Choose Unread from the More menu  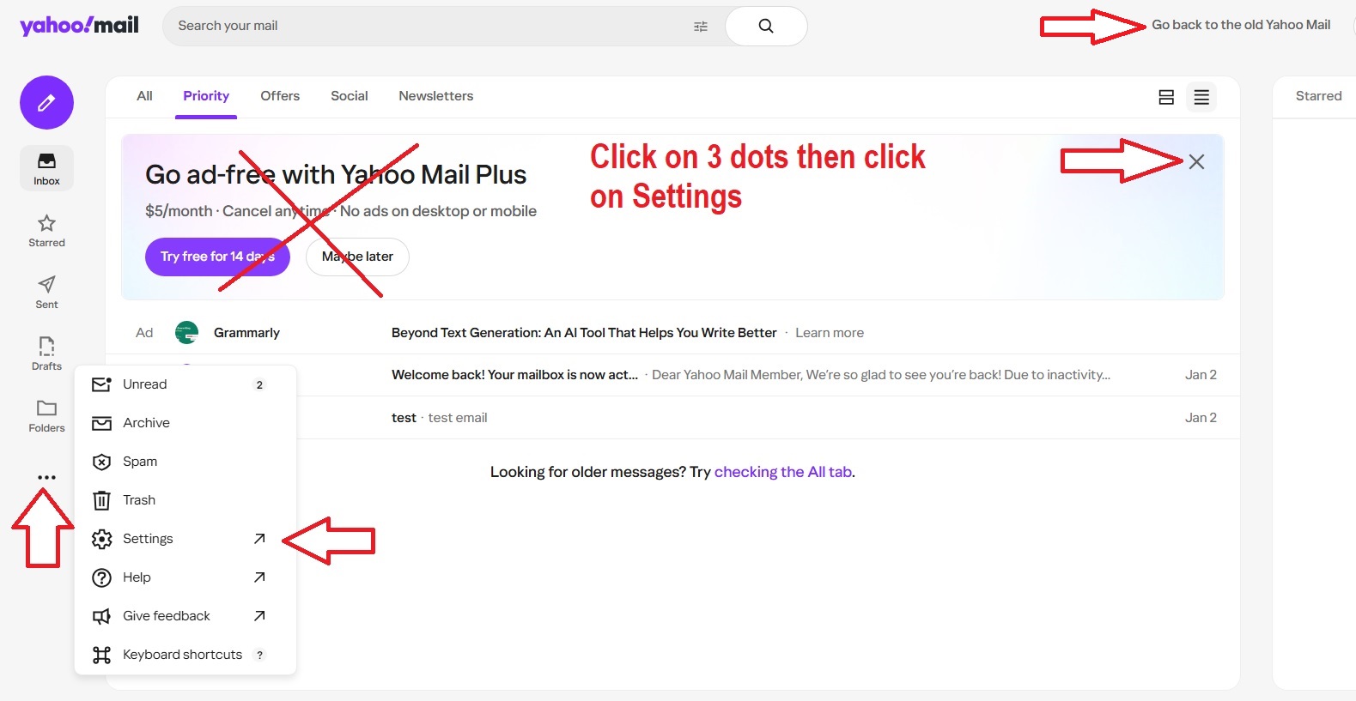pos(185,384)
